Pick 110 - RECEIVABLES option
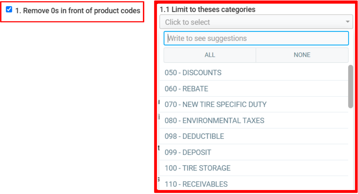 pos(196,184)
